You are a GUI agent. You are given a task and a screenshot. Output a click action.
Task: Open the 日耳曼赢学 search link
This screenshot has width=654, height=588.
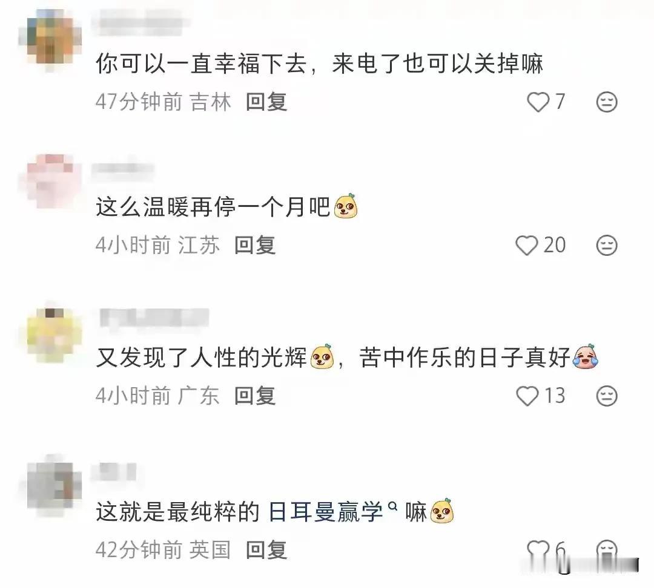(x=325, y=512)
